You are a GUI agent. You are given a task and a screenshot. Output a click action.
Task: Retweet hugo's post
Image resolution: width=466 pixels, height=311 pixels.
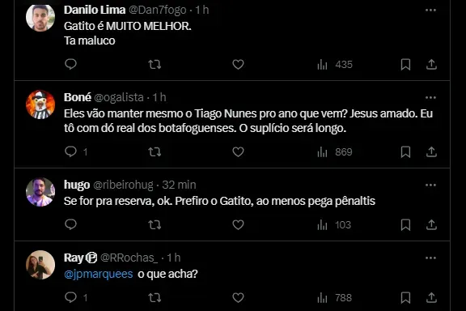click(155, 224)
